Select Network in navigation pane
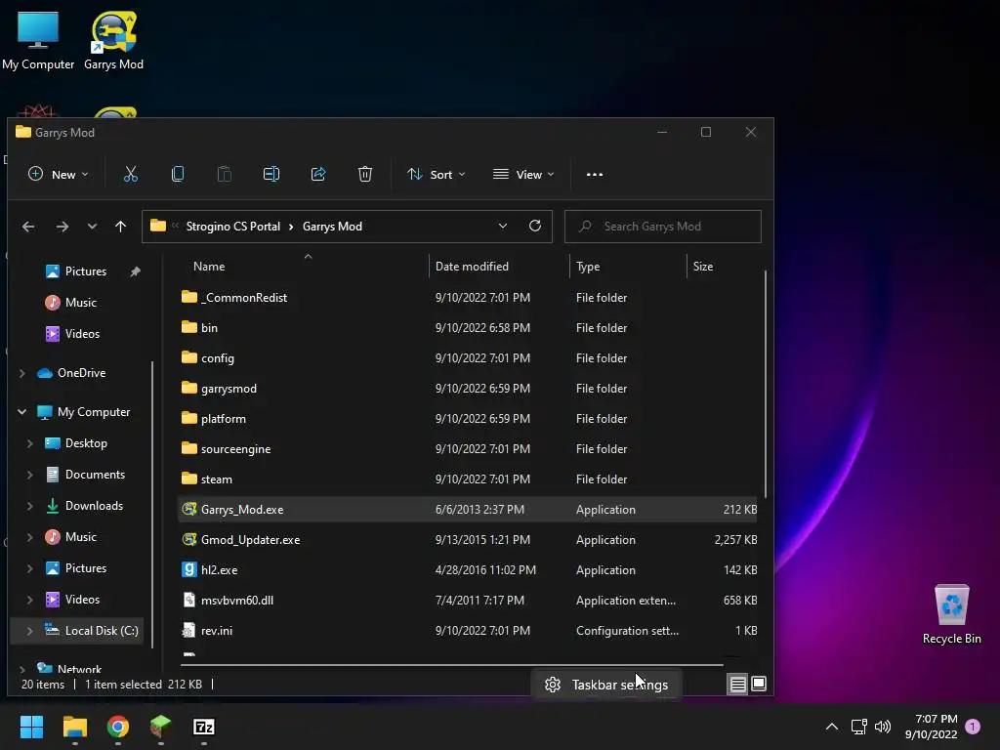This screenshot has height=750, width=1000. 79,668
